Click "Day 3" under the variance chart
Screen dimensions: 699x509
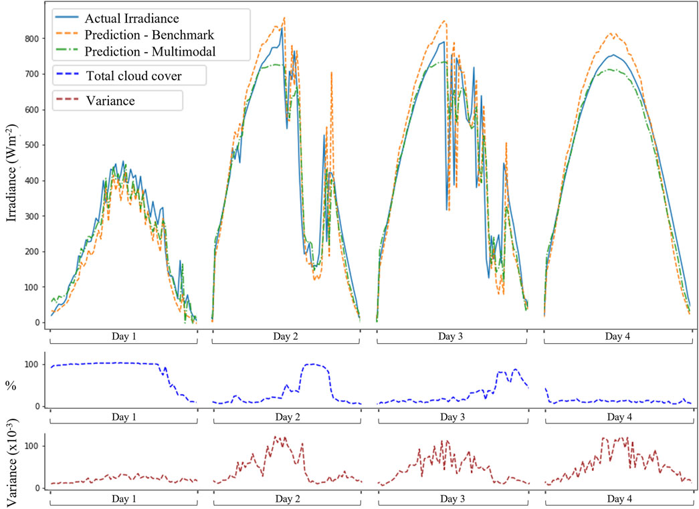[452, 499]
